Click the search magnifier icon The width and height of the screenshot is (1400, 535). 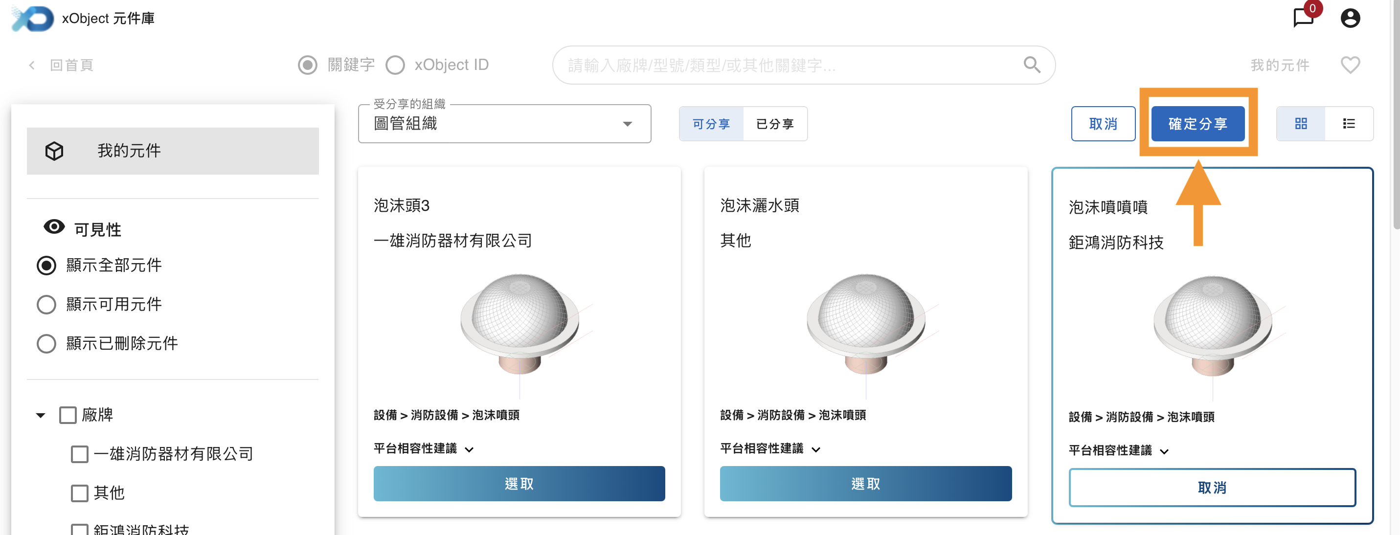point(1032,65)
